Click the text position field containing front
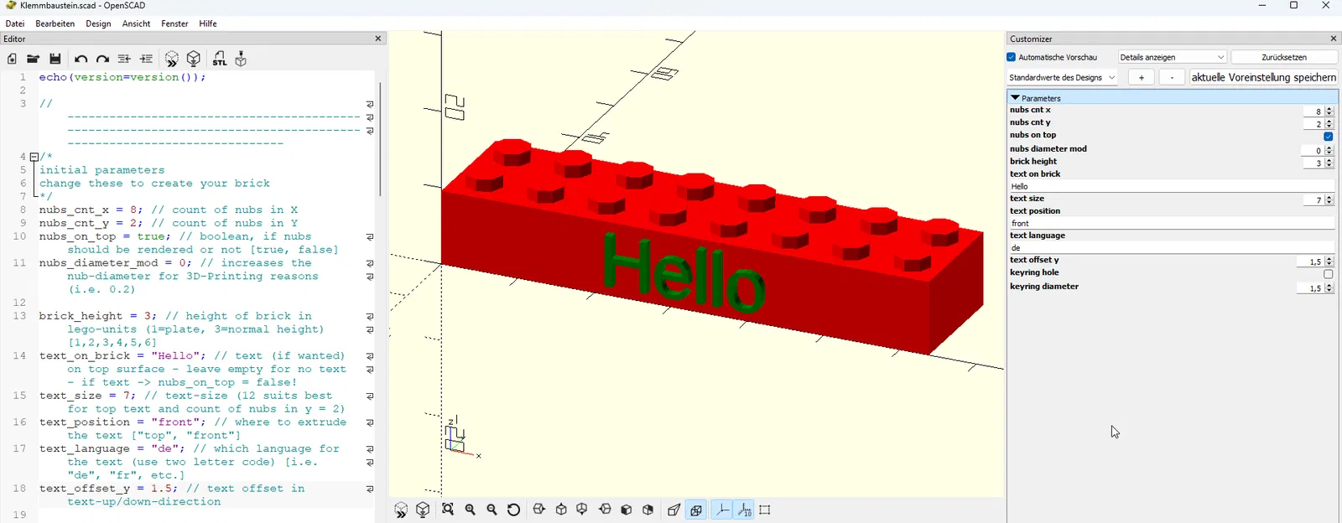This screenshot has width=1342, height=523. point(1171,223)
